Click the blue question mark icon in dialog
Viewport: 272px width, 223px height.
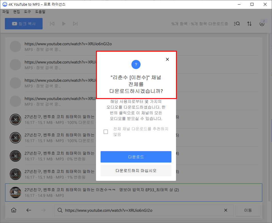tap(136, 64)
